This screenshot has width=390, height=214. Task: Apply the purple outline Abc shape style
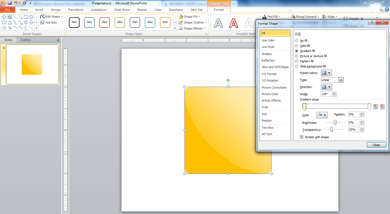click(x=135, y=22)
